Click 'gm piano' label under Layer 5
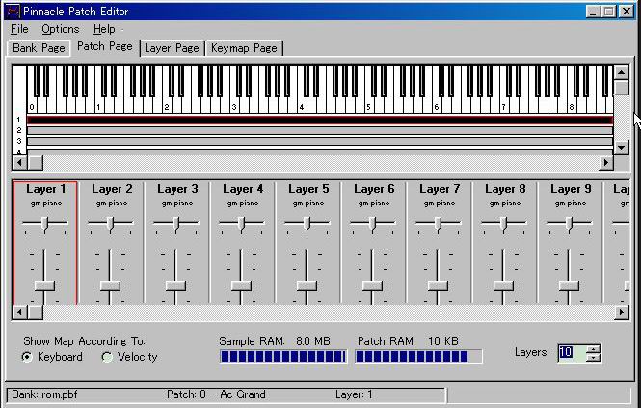This screenshot has width=641, height=408. click(308, 203)
